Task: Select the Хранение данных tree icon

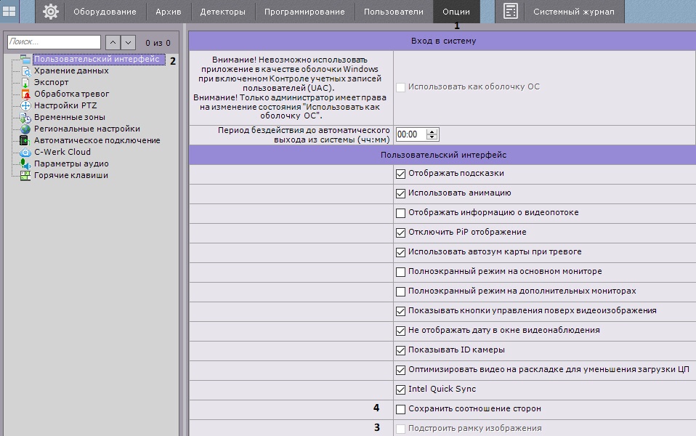Action: click(x=25, y=71)
